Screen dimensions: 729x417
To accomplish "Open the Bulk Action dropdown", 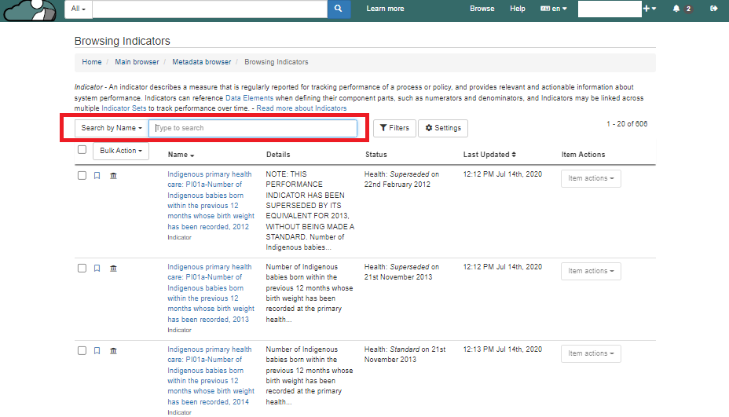I will tap(120, 151).
